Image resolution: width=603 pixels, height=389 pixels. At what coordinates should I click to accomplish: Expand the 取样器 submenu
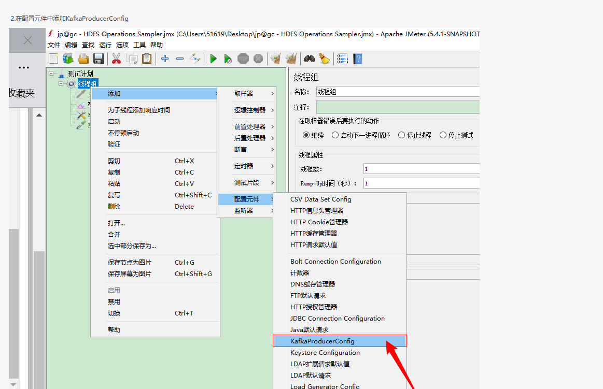pyautogui.click(x=247, y=93)
